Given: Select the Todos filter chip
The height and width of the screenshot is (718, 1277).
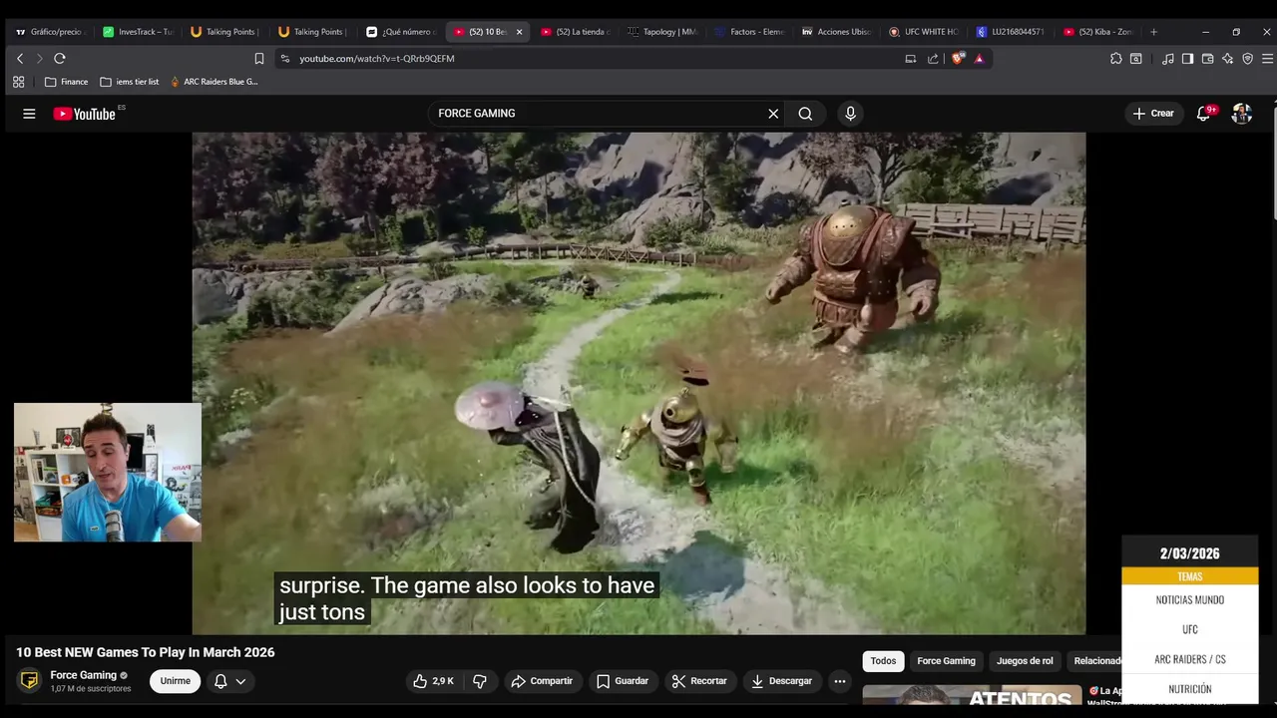Looking at the screenshot, I should (x=883, y=661).
